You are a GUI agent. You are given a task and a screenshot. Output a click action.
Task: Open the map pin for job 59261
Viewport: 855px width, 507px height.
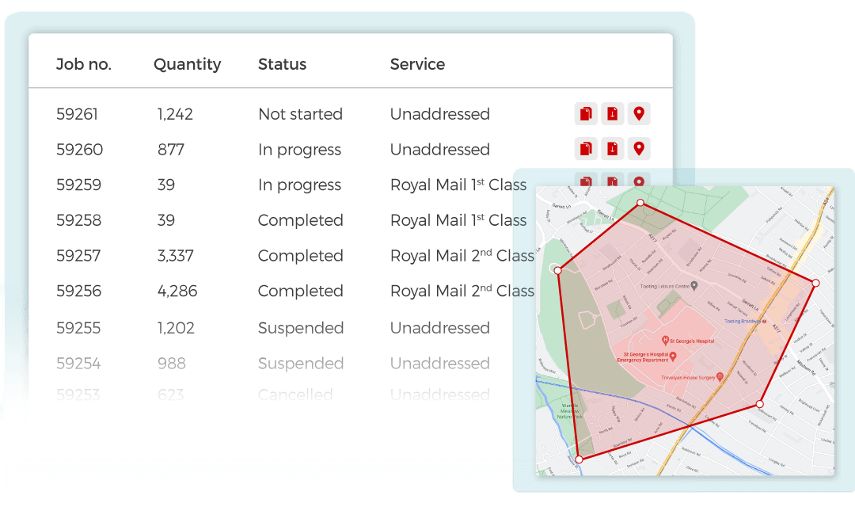[x=639, y=114]
